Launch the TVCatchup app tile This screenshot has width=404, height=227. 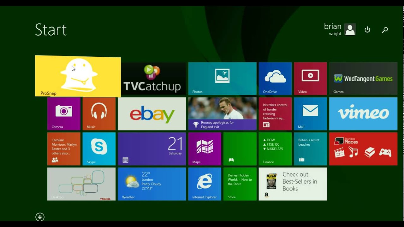[x=153, y=79]
